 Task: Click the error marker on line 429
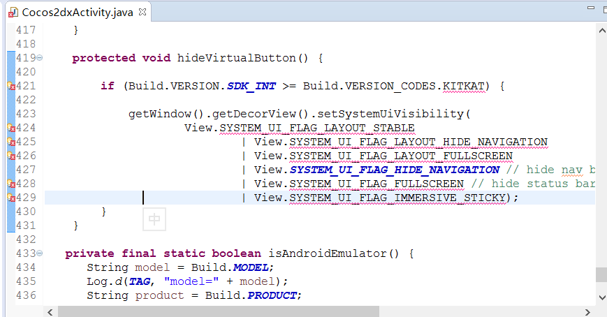point(11,198)
